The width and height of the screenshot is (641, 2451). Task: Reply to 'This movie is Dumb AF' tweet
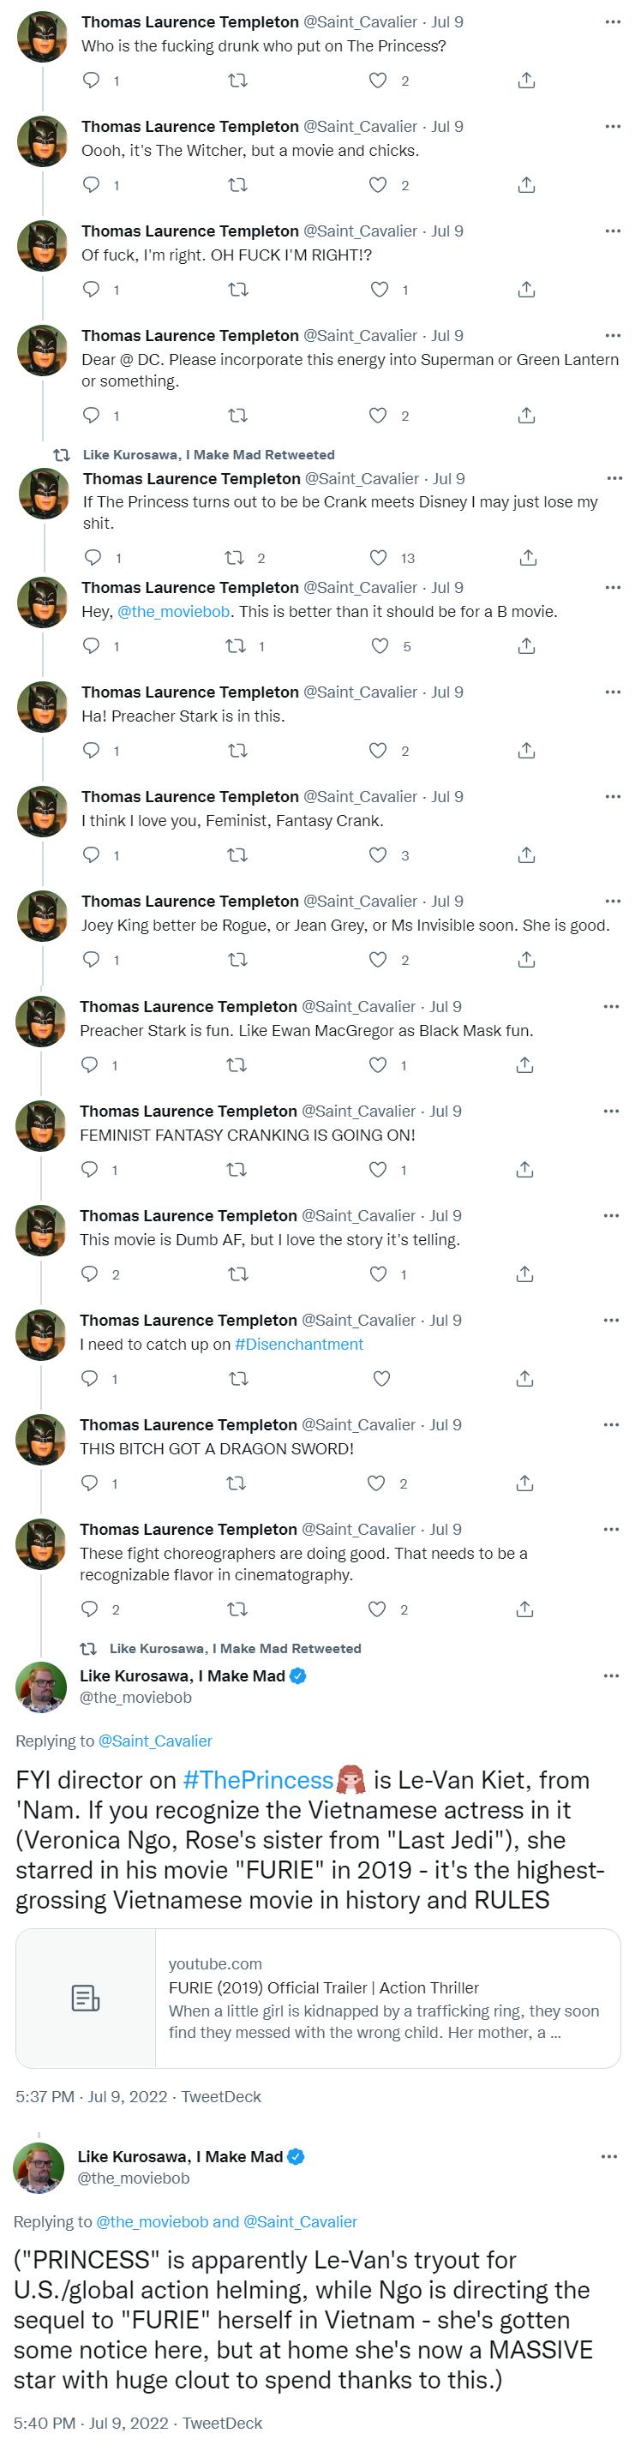(x=89, y=1274)
